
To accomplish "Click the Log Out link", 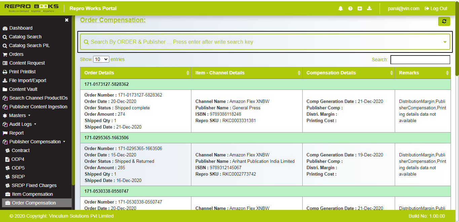I will (435, 8).
